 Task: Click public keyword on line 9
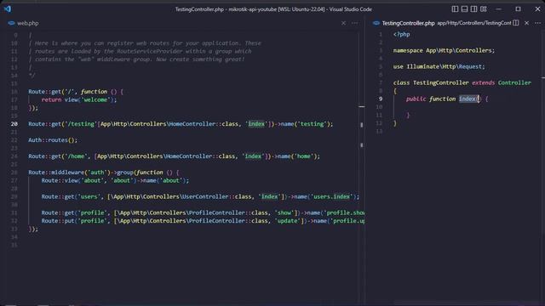[x=416, y=99]
